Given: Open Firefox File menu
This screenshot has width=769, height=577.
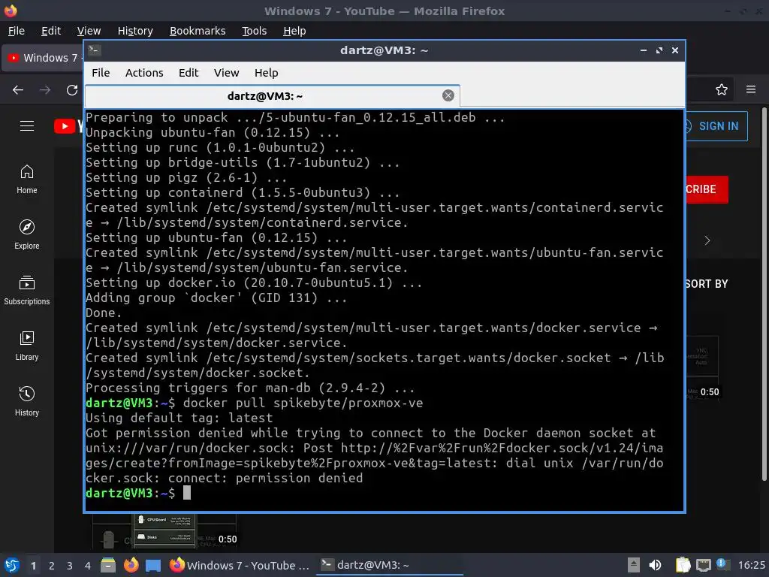Looking at the screenshot, I should (17, 31).
